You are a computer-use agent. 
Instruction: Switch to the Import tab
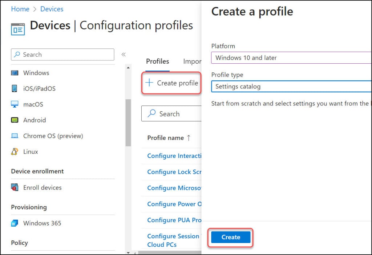(x=192, y=61)
